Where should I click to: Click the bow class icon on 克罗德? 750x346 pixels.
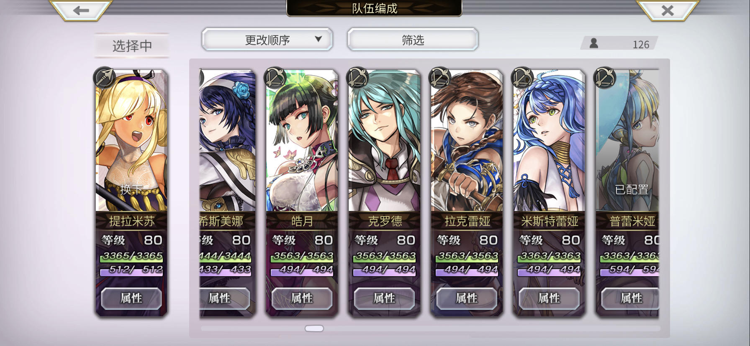pos(358,77)
